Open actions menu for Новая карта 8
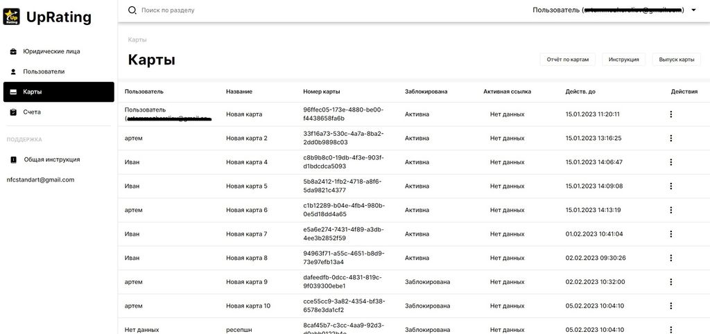The width and height of the screenshot is (710, 334). tap(670, 258)
